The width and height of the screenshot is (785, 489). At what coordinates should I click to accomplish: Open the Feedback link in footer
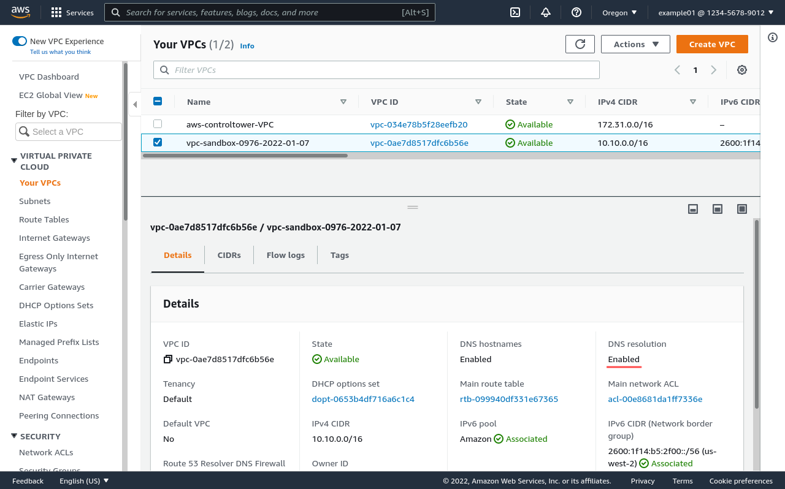click(28, 481)
